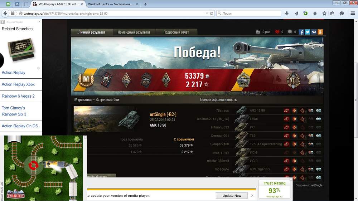Expand the URL history dropdown arrow

coord(207,14)
